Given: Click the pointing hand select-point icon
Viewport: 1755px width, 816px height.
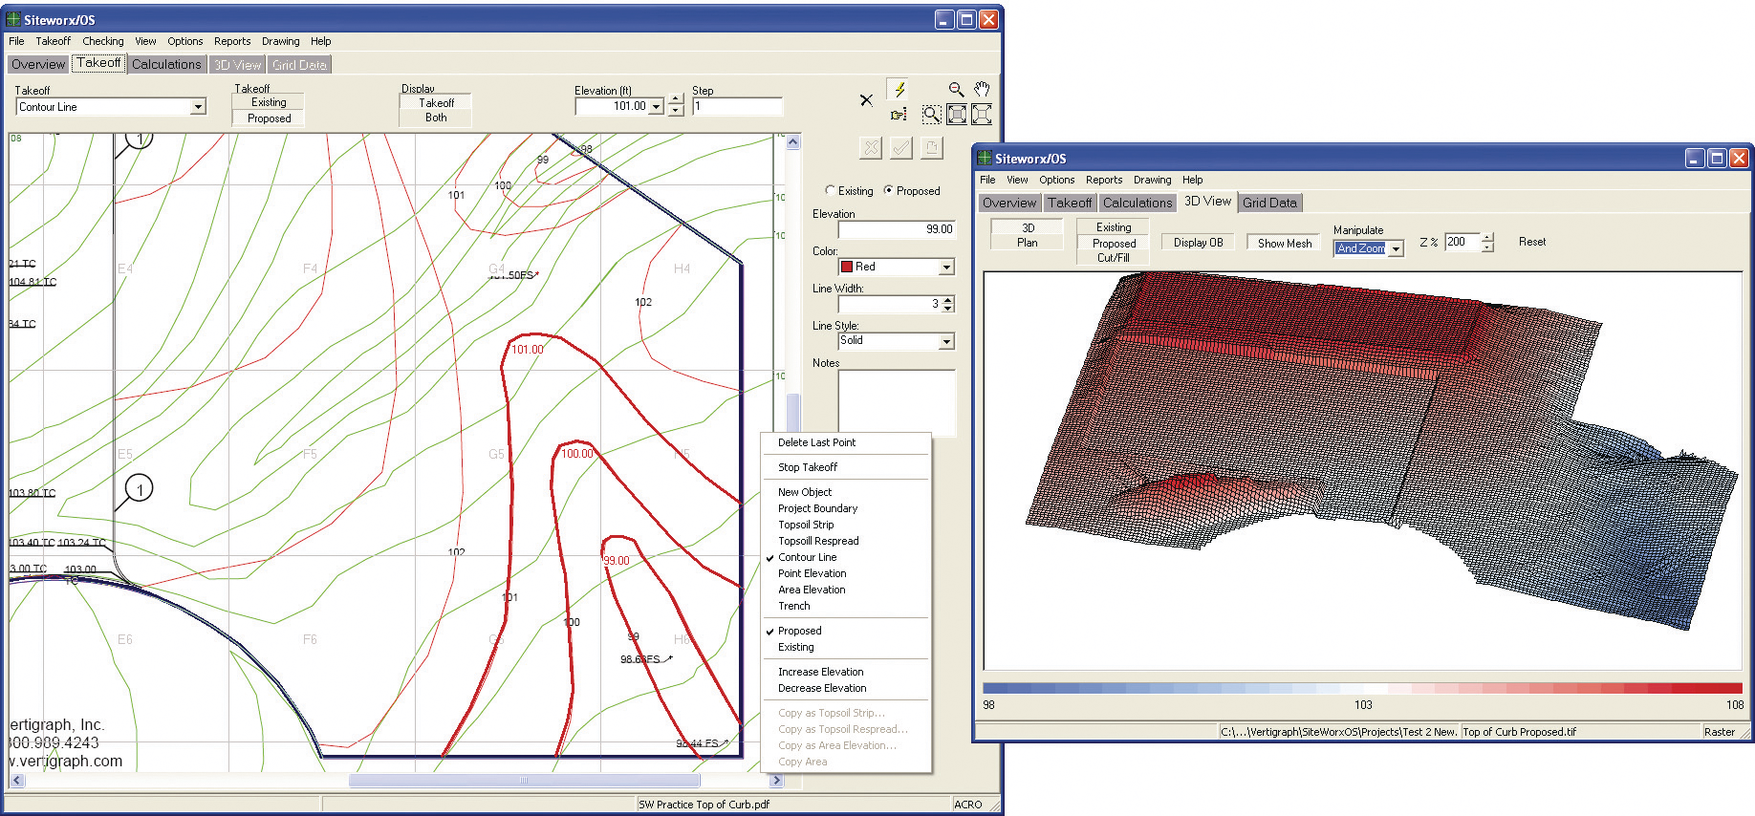Looking at the screenshot, I should 899,115.
